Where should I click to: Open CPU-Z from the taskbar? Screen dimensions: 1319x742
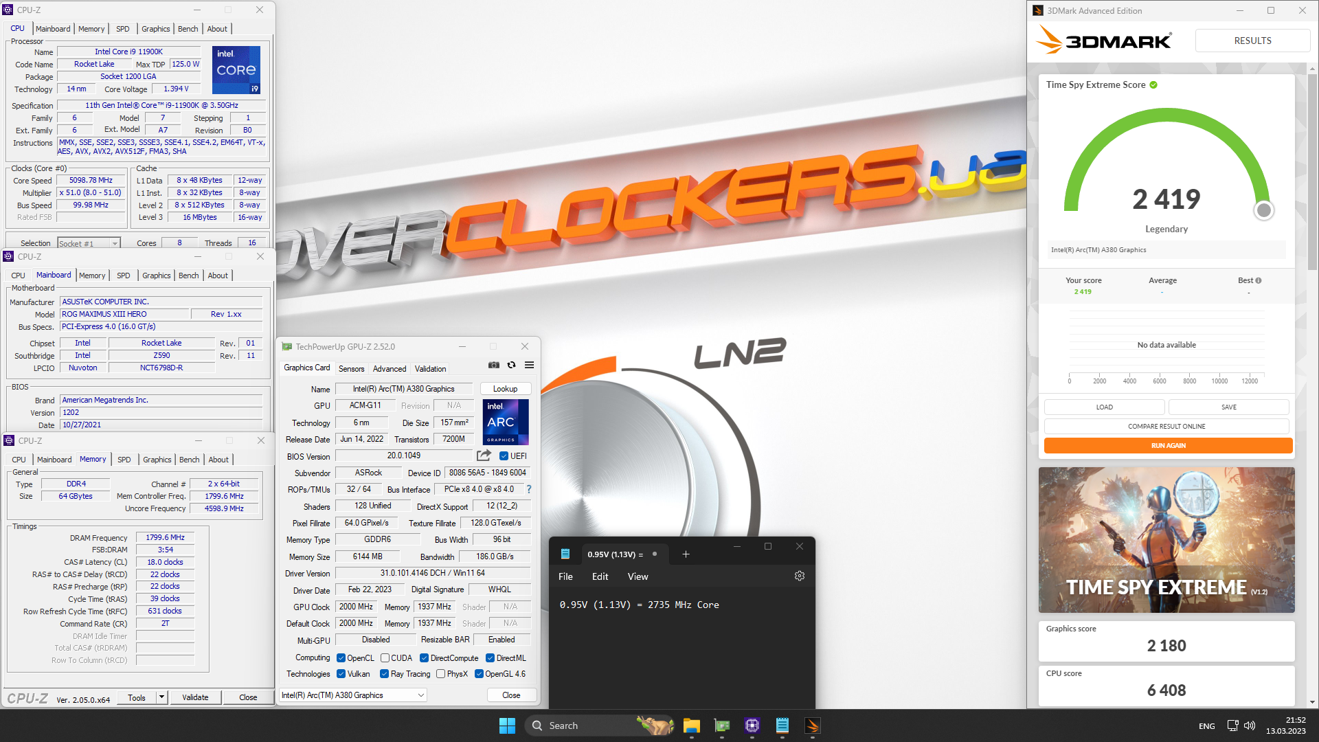pos(752,726)
